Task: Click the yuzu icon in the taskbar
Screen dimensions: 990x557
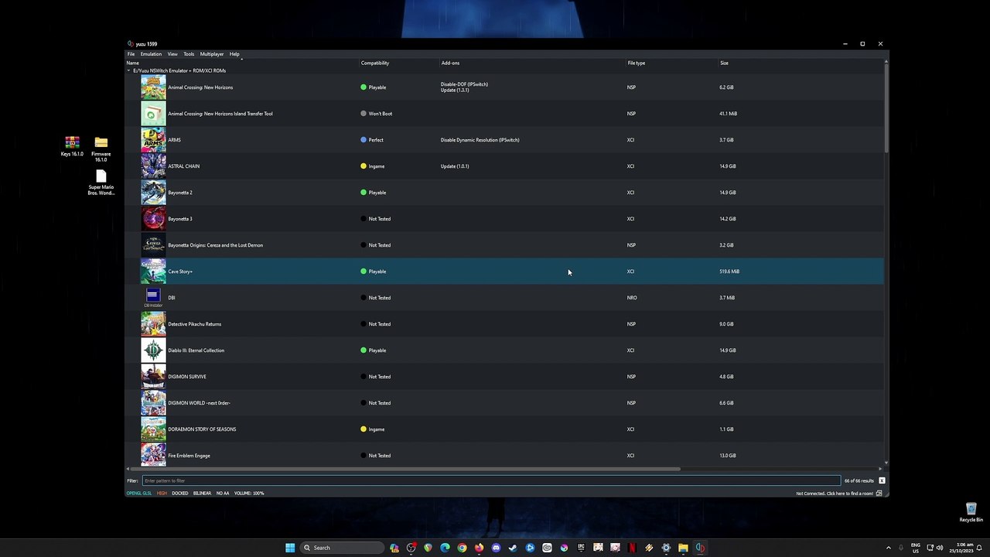Action: pyautogui.click(x=700, y=548)
